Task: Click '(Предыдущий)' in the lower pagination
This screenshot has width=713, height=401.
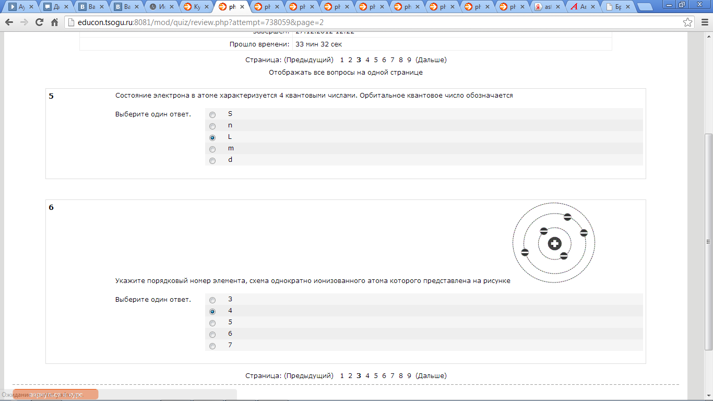Action: (x=309, y=375)
